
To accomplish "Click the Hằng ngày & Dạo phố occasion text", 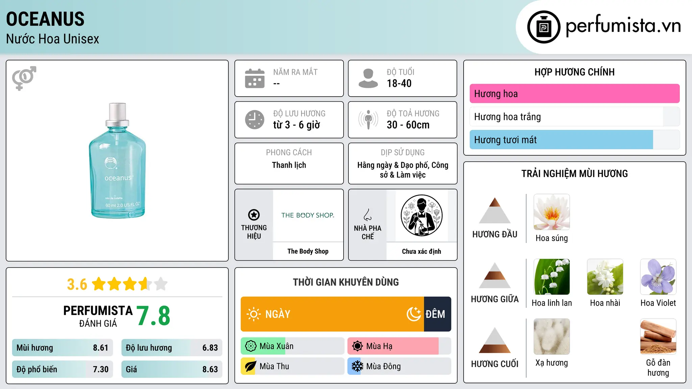I will point(403,170).
